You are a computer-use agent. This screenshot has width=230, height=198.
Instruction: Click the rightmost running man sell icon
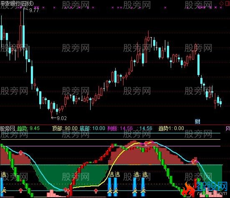click(143, 190)
